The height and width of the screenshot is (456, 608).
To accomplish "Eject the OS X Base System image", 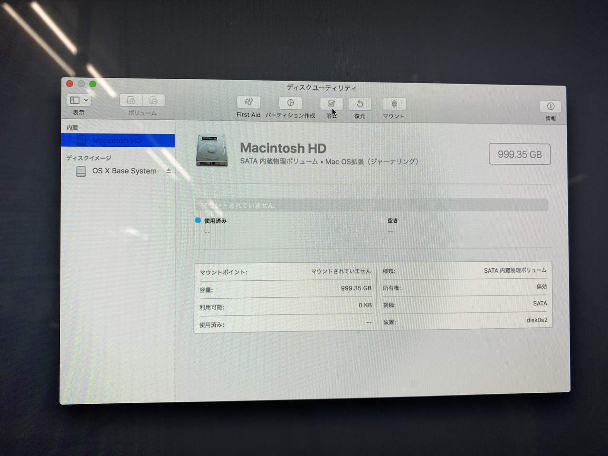I will point(169,171).
